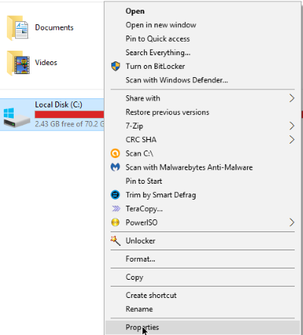Open Properties of the drive

tap(203, 327)
